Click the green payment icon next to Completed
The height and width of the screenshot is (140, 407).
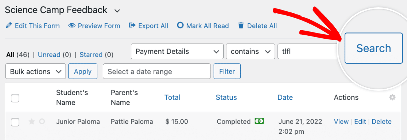(259, 121)
